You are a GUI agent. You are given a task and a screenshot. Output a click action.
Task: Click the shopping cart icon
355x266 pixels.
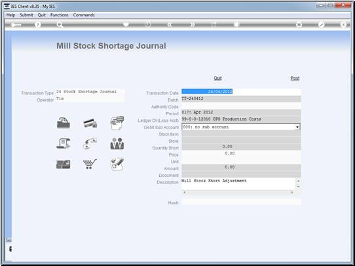(90, 164)
